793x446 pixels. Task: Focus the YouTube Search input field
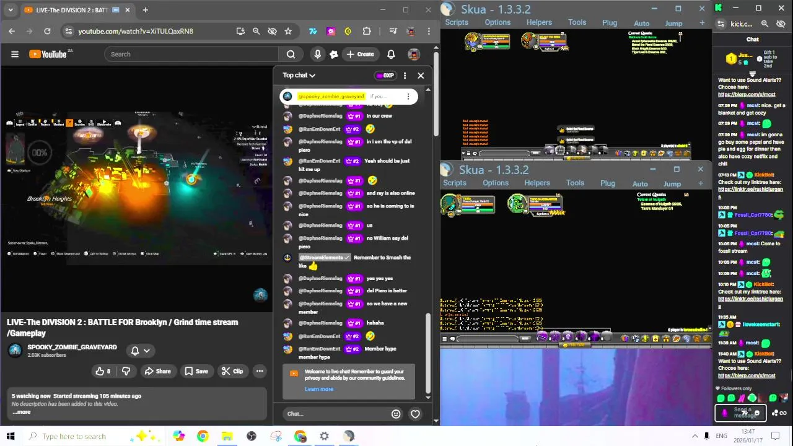191,54
